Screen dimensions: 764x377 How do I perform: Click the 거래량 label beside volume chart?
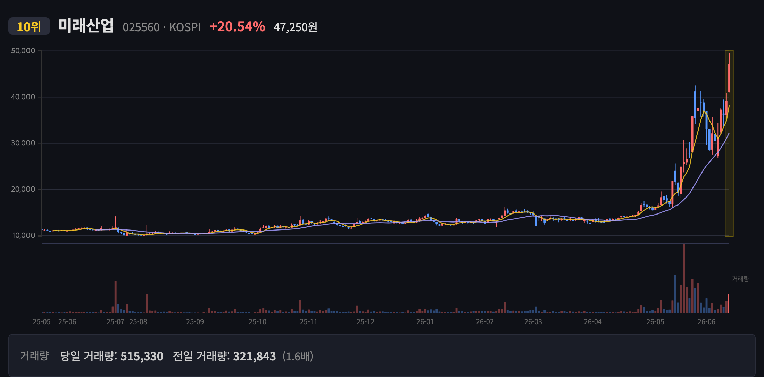click(740, 279)
